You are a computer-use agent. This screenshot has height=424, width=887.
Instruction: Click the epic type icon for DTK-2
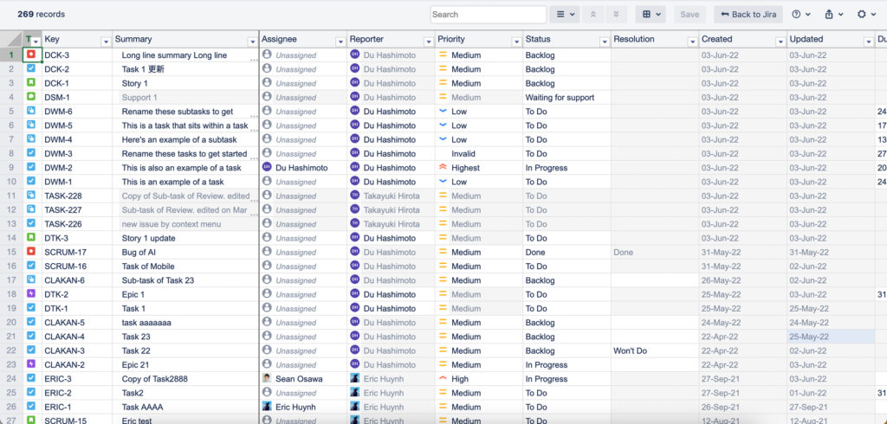point(31,294)
